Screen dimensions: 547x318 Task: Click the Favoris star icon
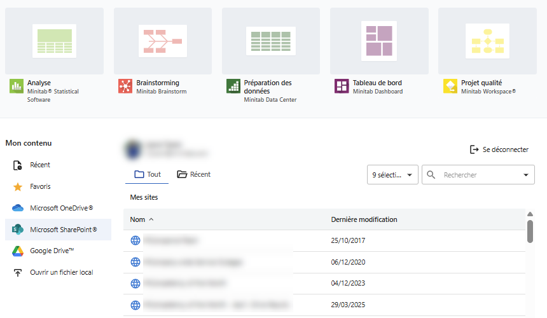click(18, 187)
